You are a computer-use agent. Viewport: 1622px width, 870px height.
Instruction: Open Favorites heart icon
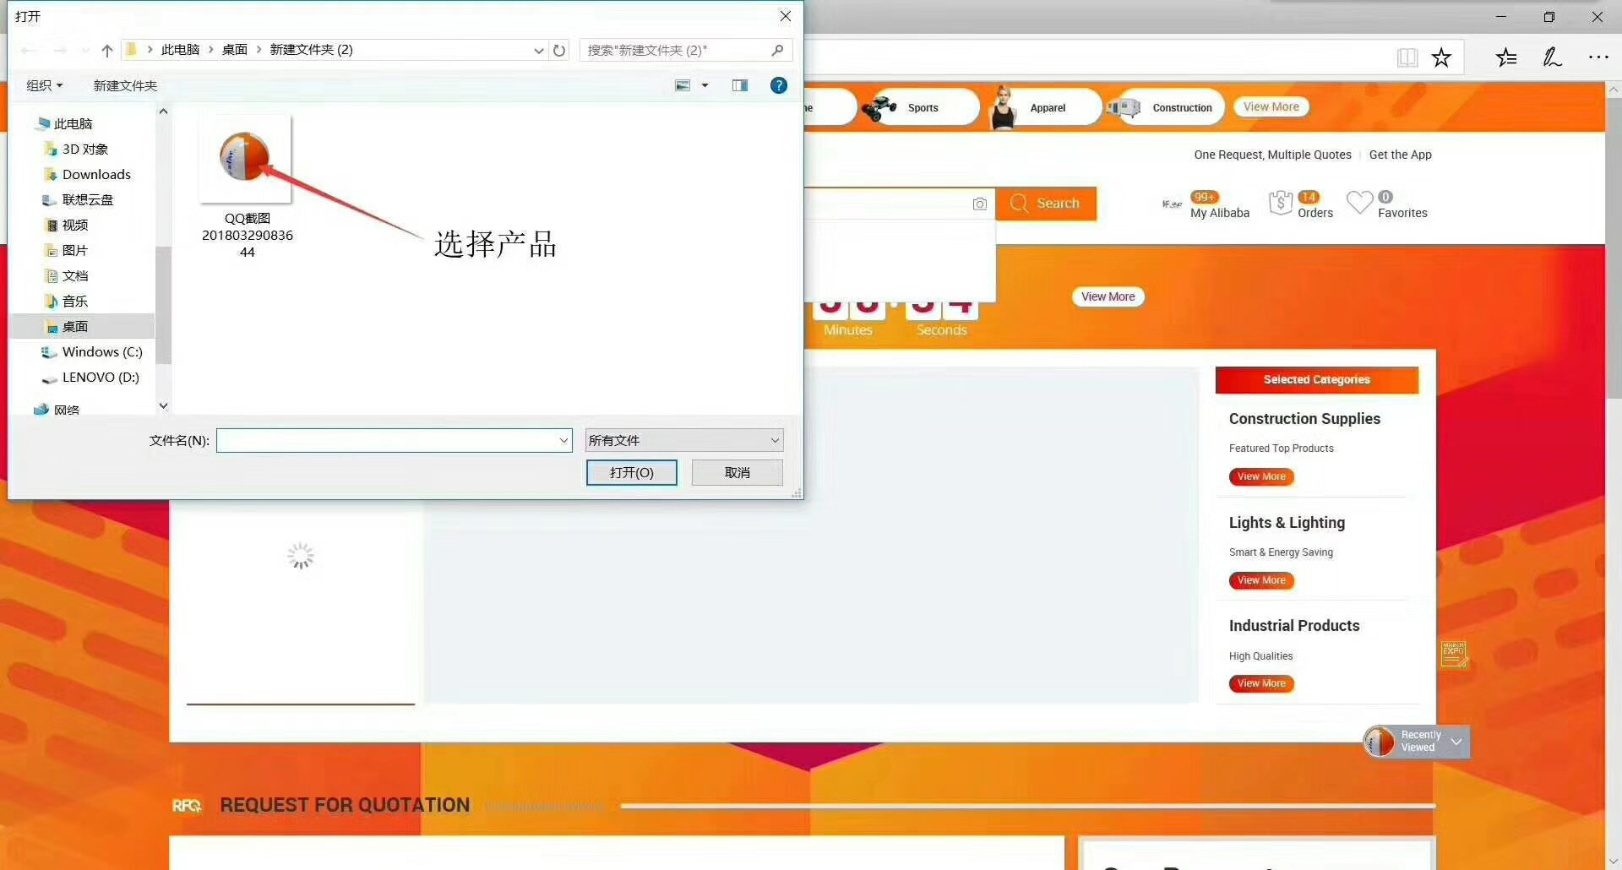pos(1359,203)
